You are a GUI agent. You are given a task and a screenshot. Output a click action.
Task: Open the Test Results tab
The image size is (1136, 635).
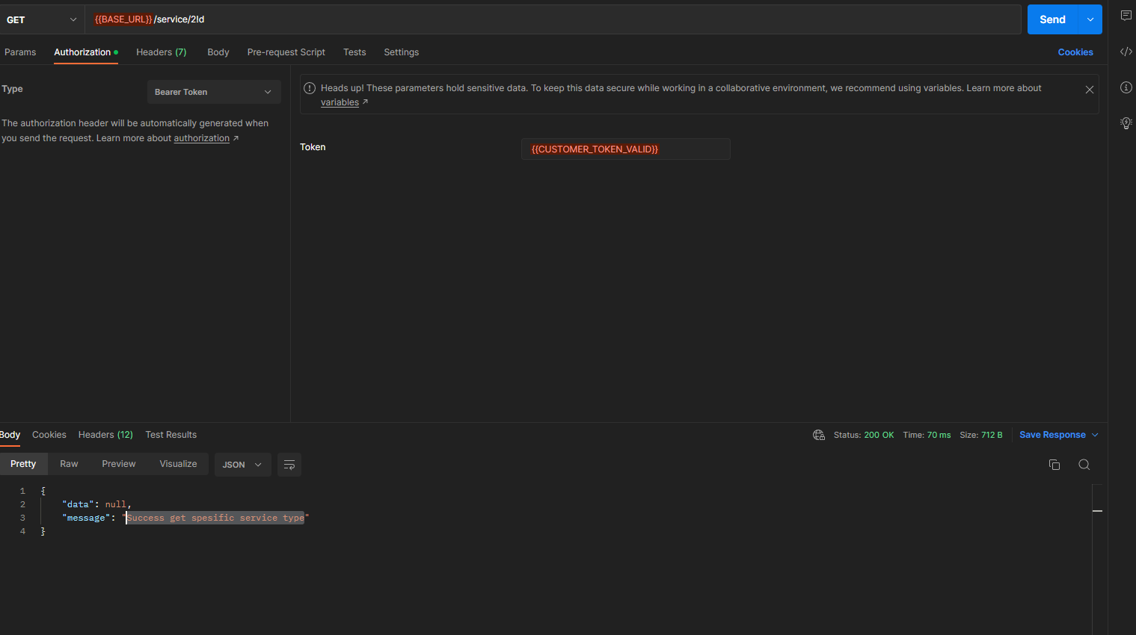[x=171, y=434]
